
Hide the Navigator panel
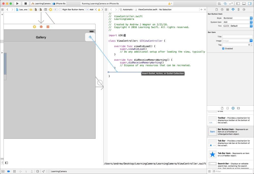pyautogui.click(x=238, y=4)
